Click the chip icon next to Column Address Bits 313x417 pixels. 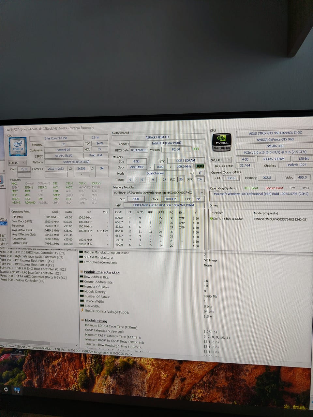[x=82, y=282]
